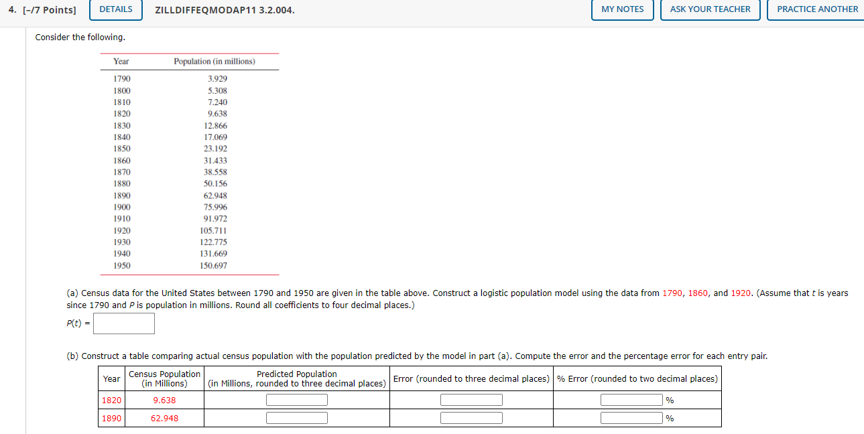Select the 1890 row census value 62.948
Viewport: 864px width, 434px height.
point(164,417)
